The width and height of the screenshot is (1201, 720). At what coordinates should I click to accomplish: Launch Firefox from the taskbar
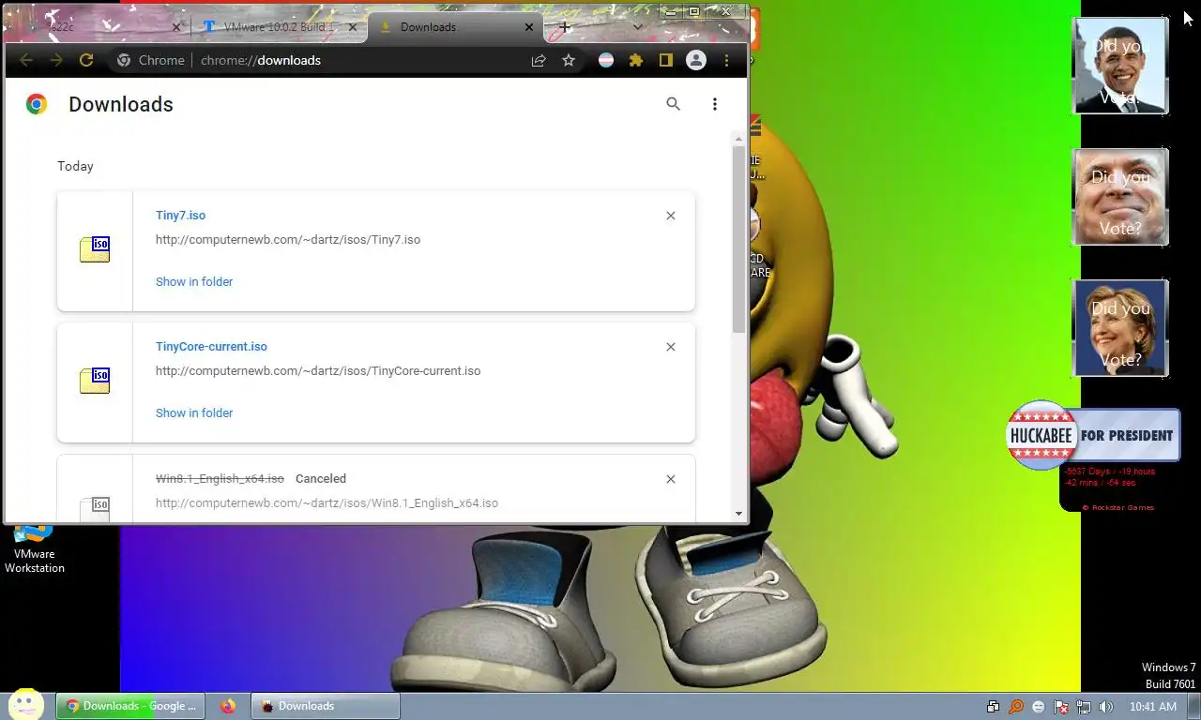[x=228, y=706]
